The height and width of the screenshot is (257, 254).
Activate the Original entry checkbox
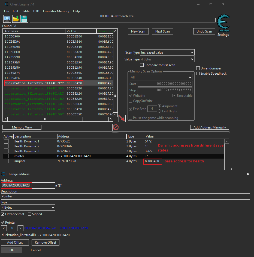[6, 161]
